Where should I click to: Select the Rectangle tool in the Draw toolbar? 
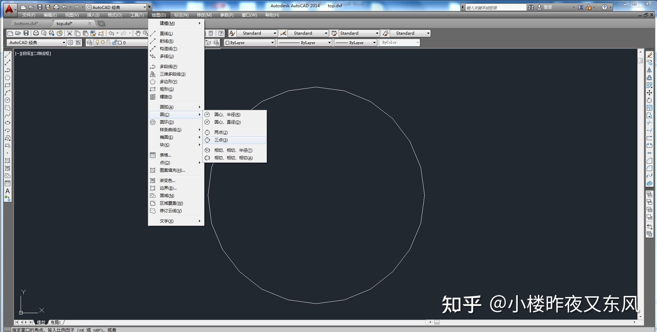click(x=7, y=85)
